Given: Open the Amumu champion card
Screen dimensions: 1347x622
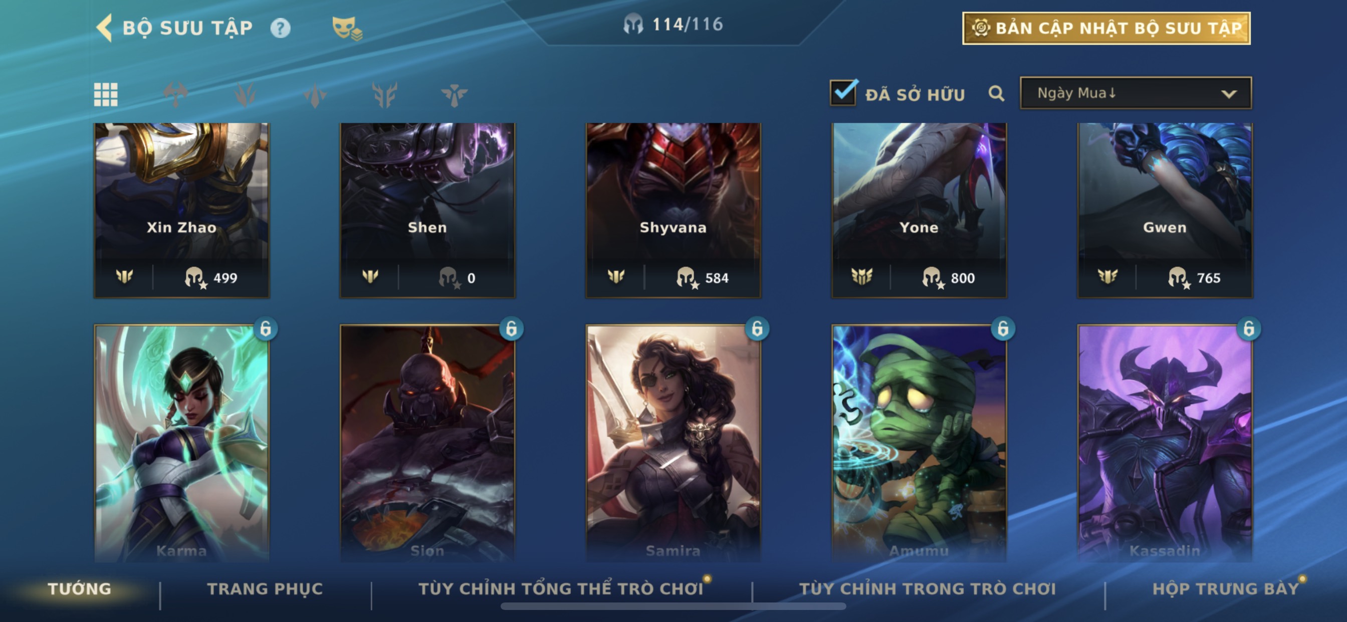Looking at the screenshot, I should click(x=919, y=443).
